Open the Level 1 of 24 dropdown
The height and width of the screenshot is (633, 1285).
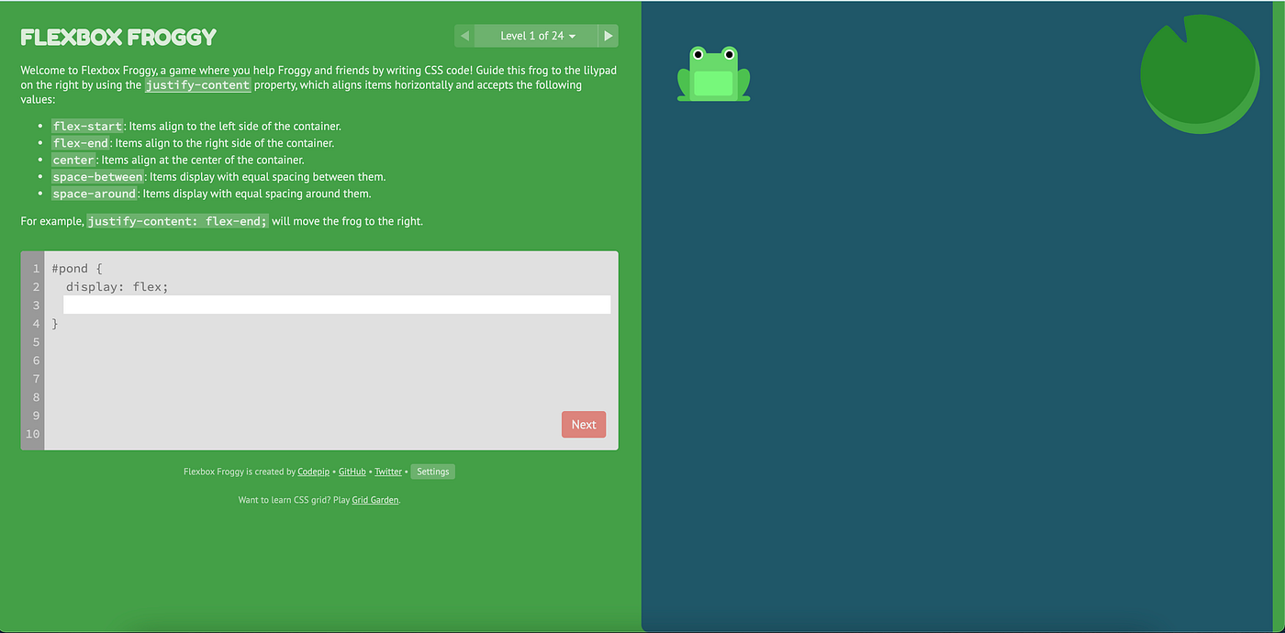pyautogui.click(x=536, y=35)
